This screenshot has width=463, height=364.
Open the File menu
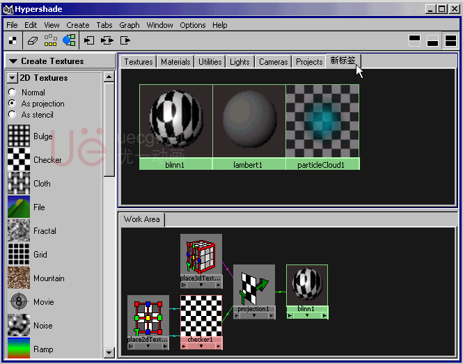click(x=12, y=25)
